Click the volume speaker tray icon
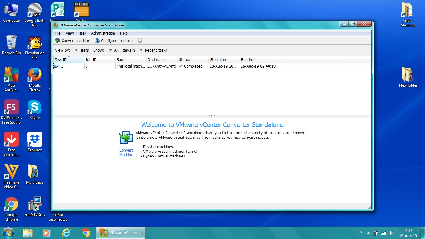425x239 pixels. click(391, 233)
